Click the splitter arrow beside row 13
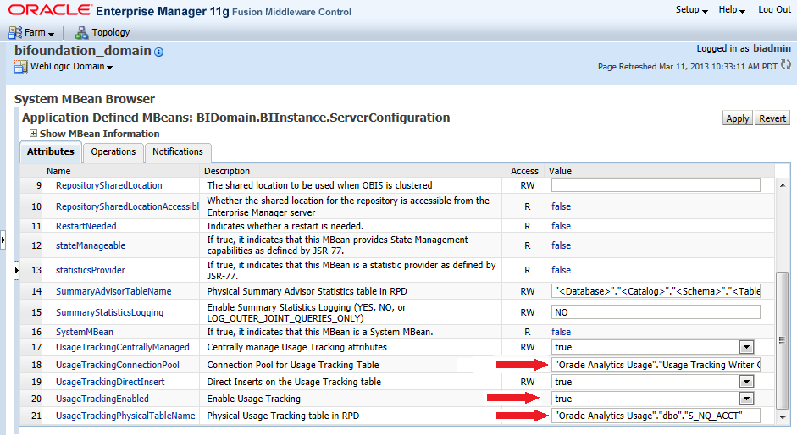Viewport: 797px width, 435px height. pos(17,270)
